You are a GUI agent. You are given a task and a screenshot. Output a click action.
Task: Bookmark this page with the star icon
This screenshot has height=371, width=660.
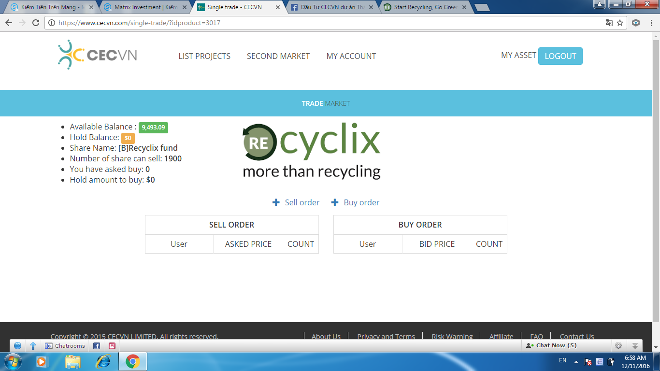tap(620, 23)
